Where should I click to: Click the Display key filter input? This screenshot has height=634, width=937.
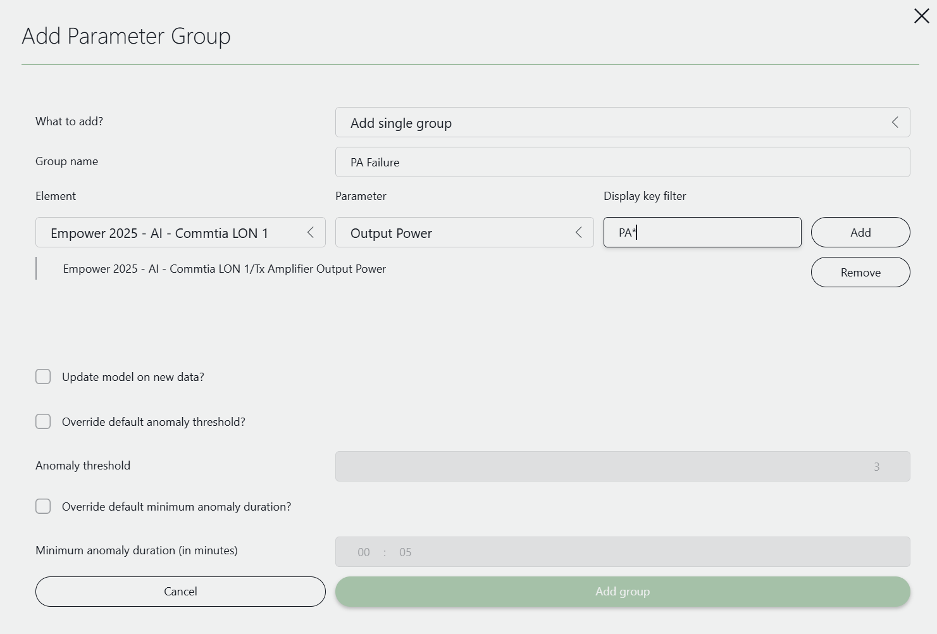pyautogui.click(x=702, y=232)
